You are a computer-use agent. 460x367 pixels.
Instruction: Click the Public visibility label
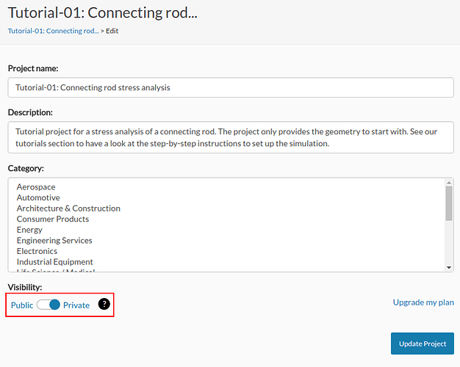(22, 305)
